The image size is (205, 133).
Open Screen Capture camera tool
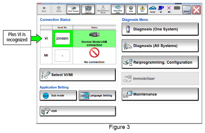(88, 9)
